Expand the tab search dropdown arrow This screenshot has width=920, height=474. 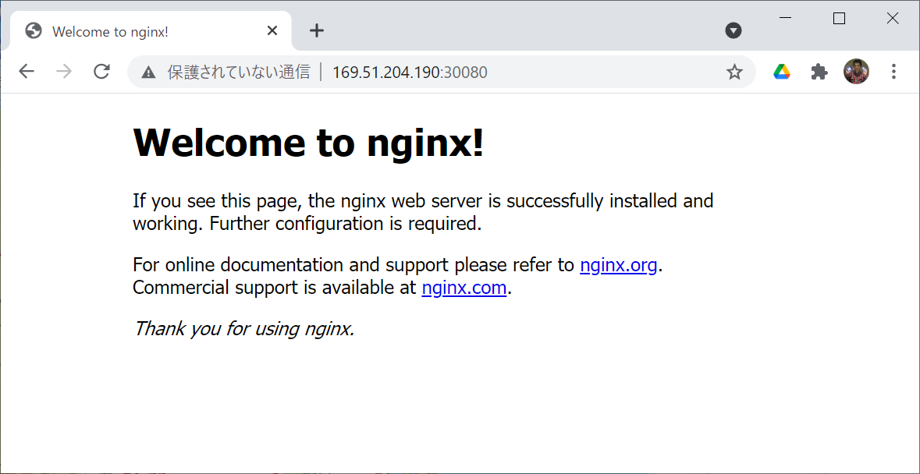(734, 30)
